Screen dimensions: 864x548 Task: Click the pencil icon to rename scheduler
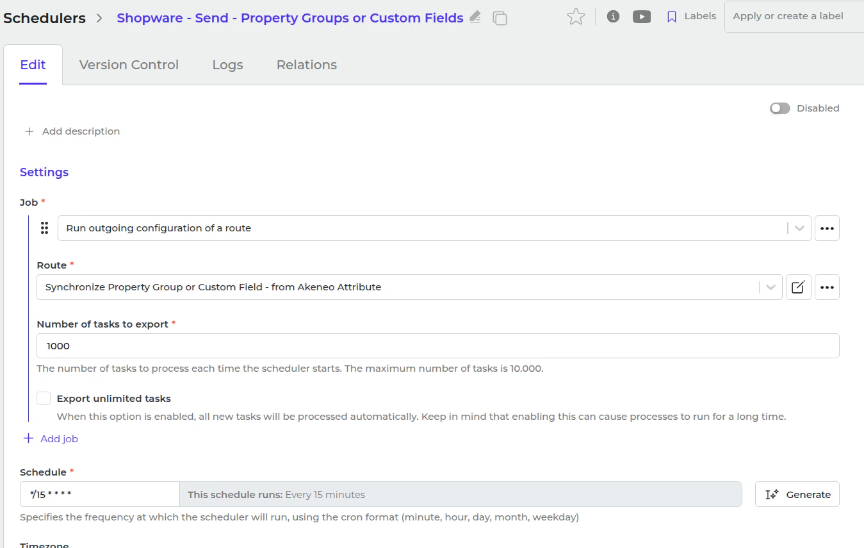coord(475,17)
